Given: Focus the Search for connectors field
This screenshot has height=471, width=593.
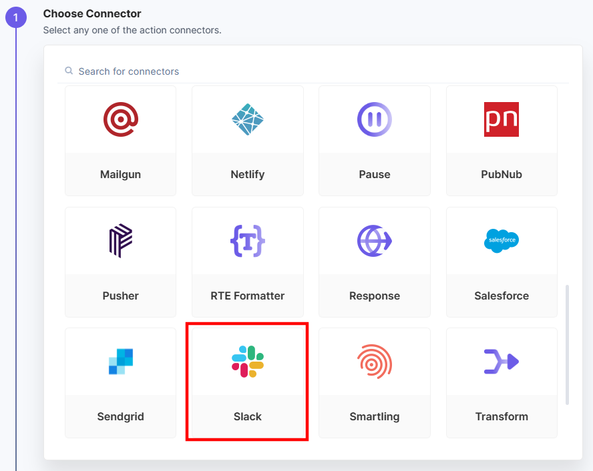Looking at the screenshot, I should [313, 71].
